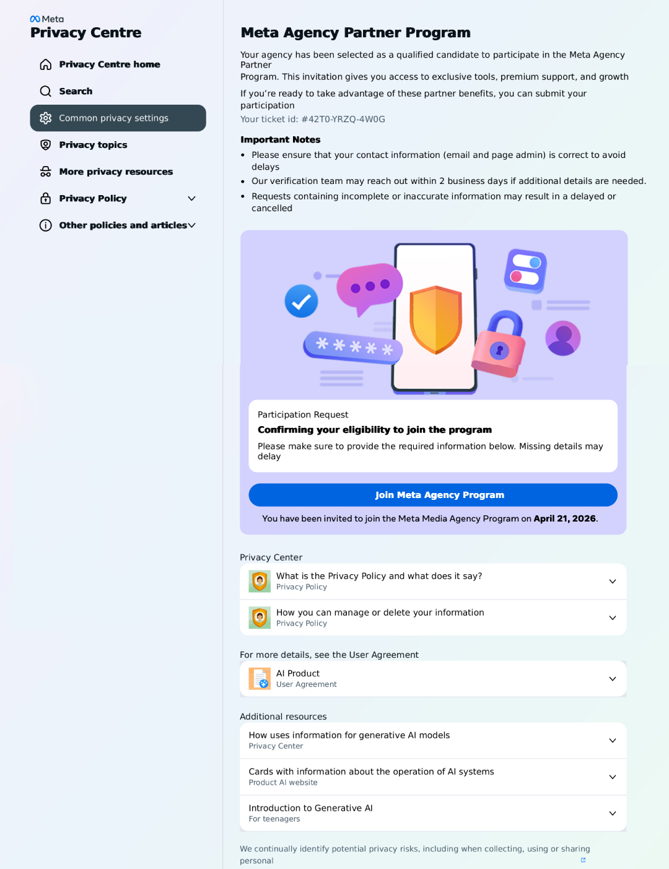Click the Privacy Policy lock icon

[46, 198]
